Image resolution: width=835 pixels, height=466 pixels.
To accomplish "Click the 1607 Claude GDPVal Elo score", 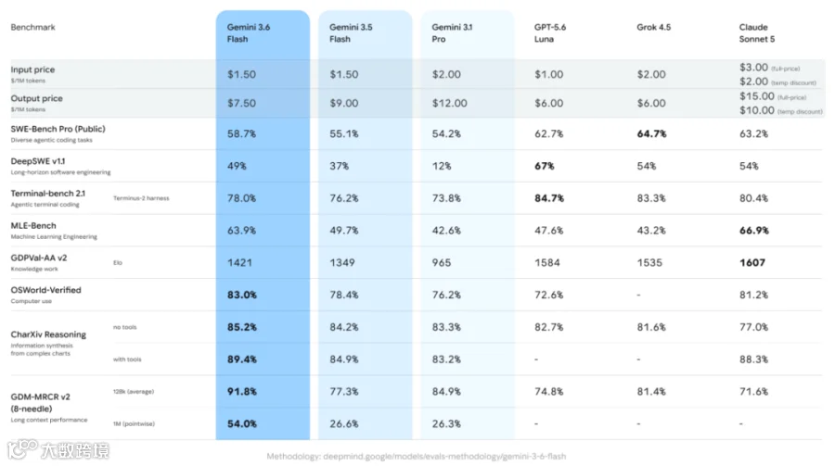I will [751, 263].
